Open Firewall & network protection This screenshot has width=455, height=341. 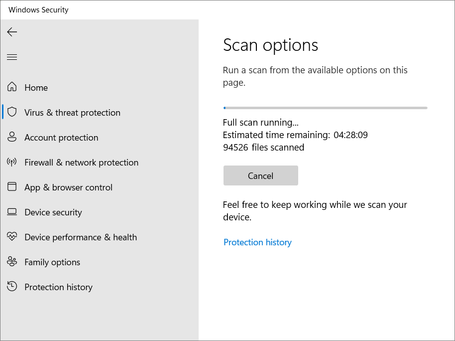pos(81,163)
